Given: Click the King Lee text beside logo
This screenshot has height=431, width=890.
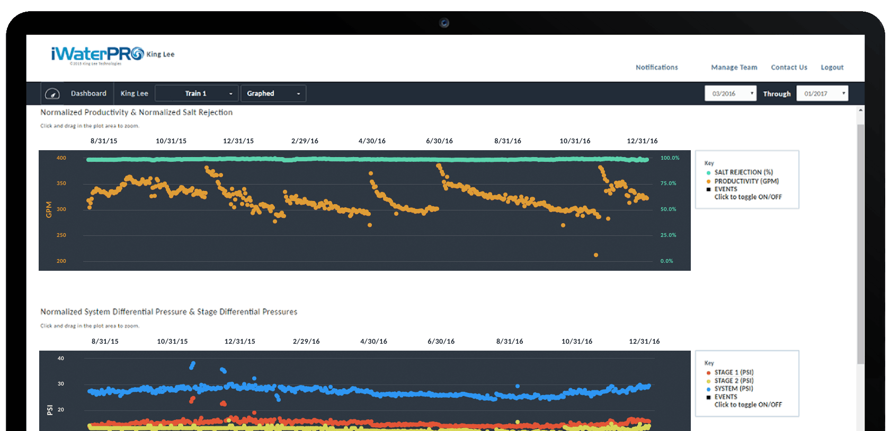Looking at the screenshot, I should point(161,54).
